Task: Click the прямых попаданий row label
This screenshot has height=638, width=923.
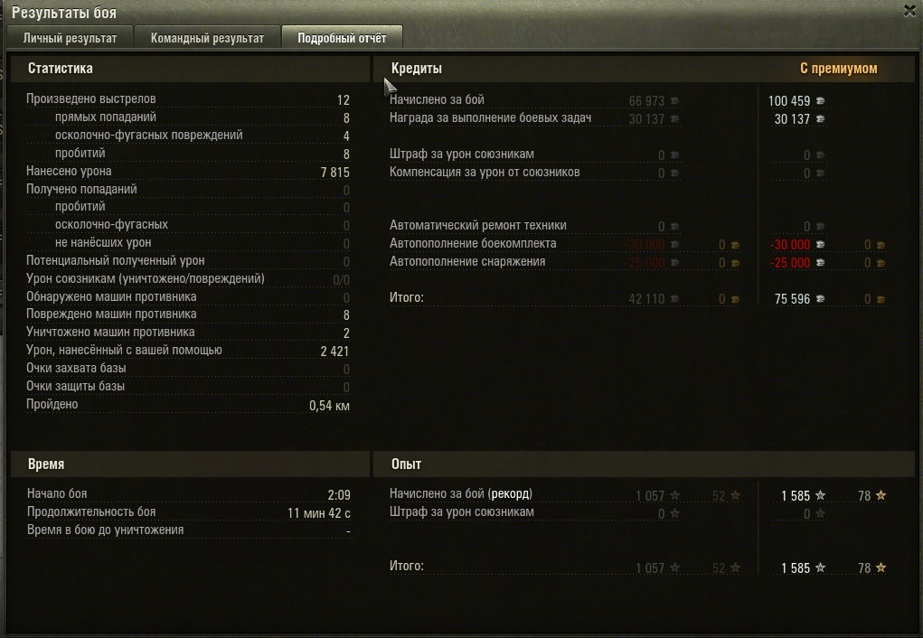Action: pos(106,117)
